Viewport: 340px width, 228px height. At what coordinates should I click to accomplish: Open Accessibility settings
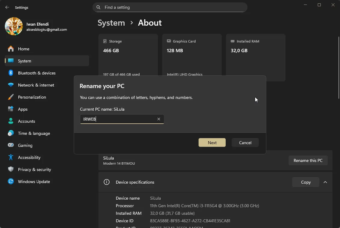click(x=29, y=157)
